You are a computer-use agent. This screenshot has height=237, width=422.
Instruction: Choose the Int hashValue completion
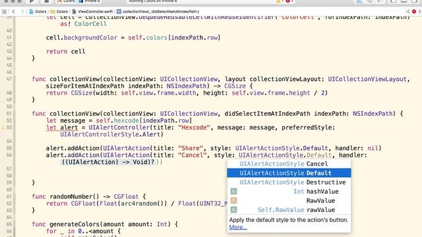[x=289, y=192]
